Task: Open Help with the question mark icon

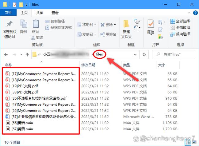Action: pyautogui.click(x=195, y=13)
